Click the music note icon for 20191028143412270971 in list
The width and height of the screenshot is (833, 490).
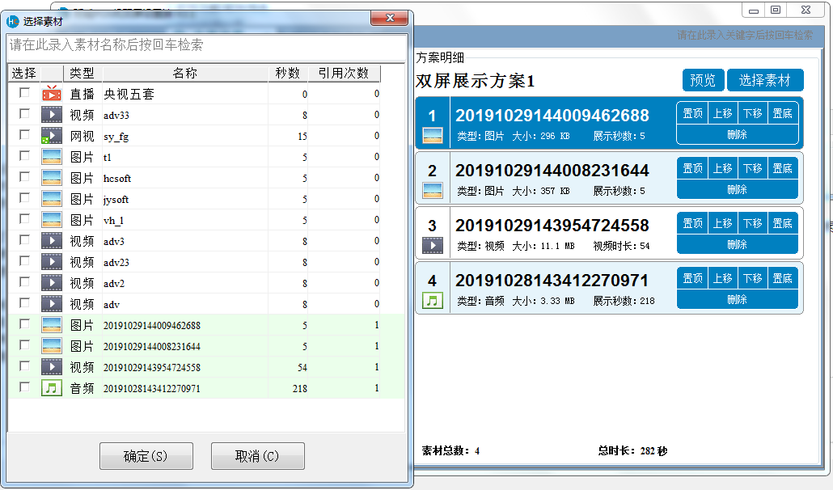pyautogui.click(x=52, y=388)
